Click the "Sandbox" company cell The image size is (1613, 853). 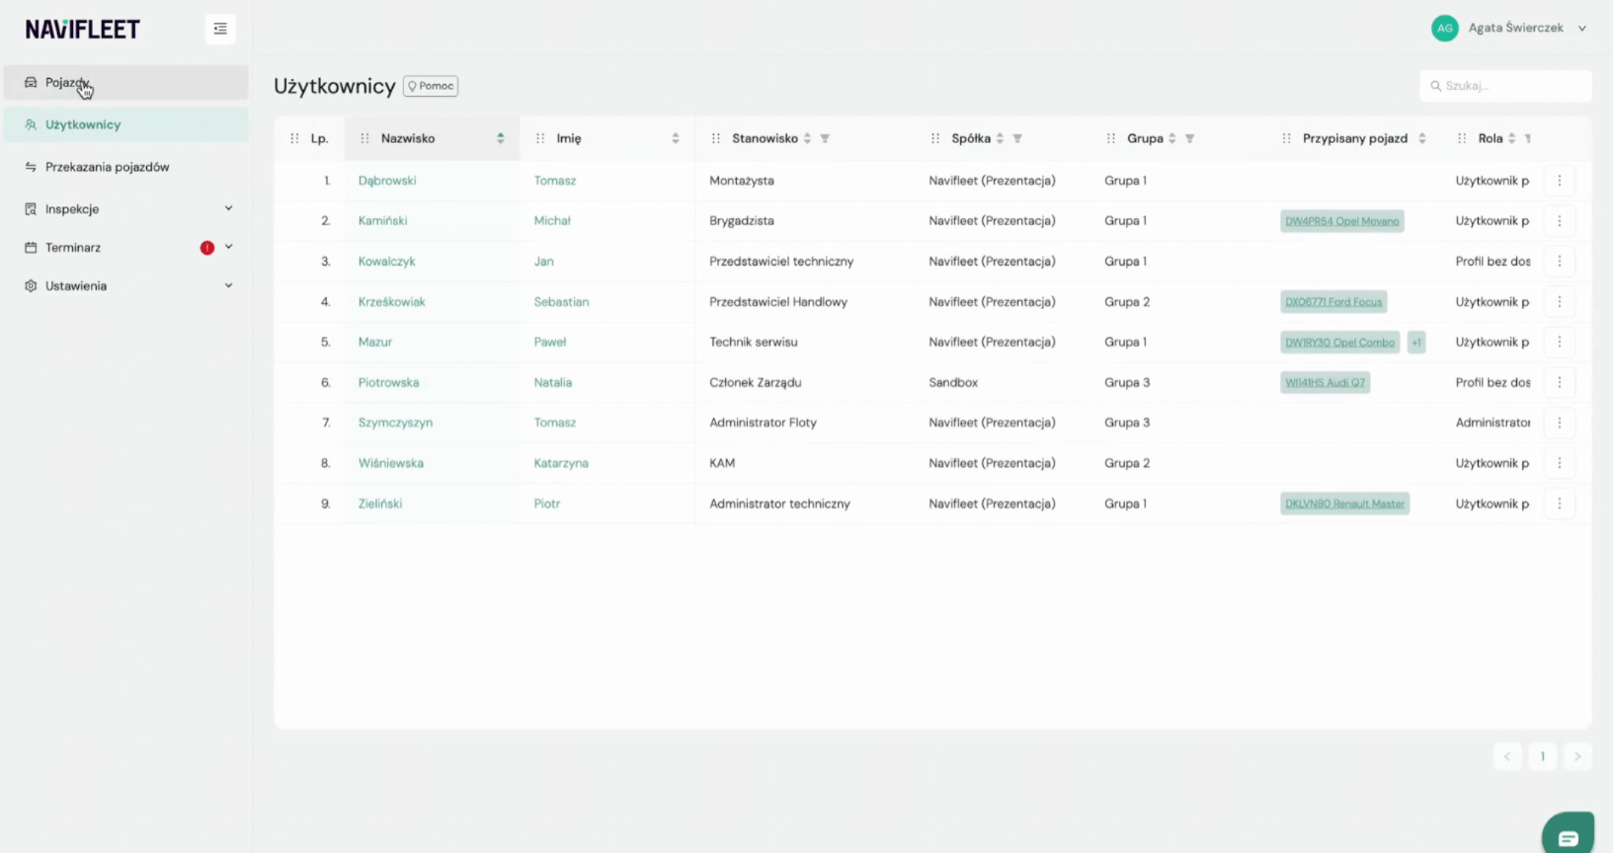[953, 382]
